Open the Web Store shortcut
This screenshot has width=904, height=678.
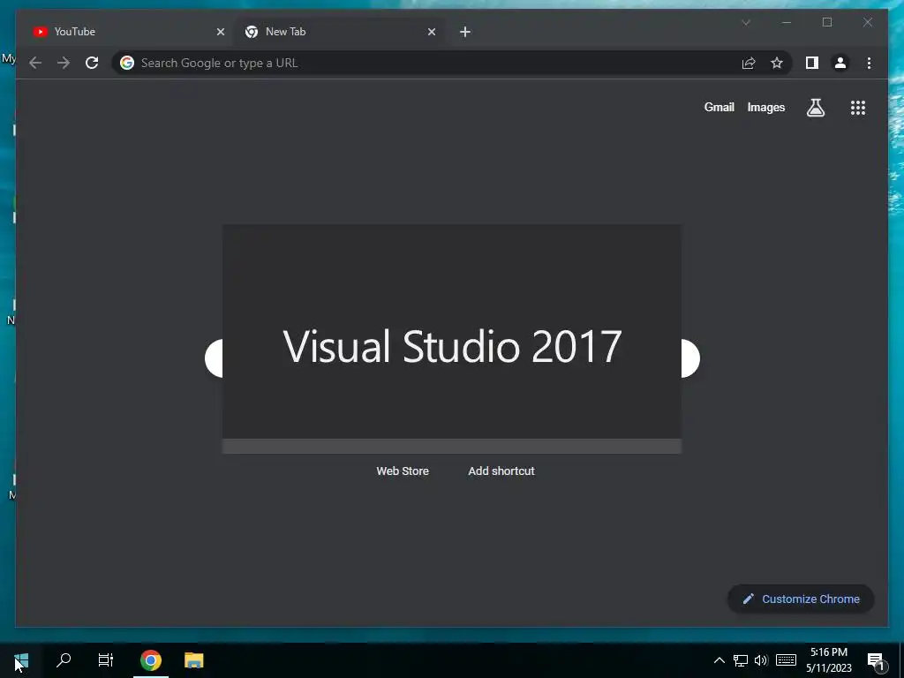[x=403, y=471]
